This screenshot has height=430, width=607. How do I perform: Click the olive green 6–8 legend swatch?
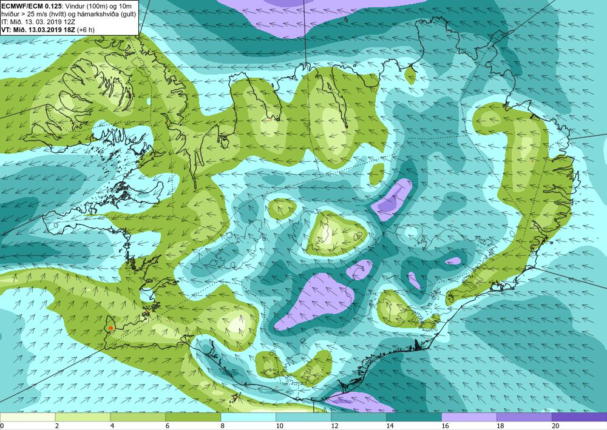pos(193,417)
